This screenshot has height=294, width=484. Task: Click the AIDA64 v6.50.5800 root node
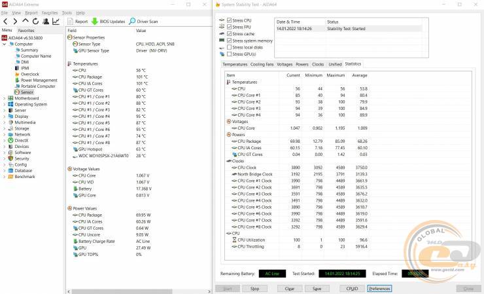(26, 38)
